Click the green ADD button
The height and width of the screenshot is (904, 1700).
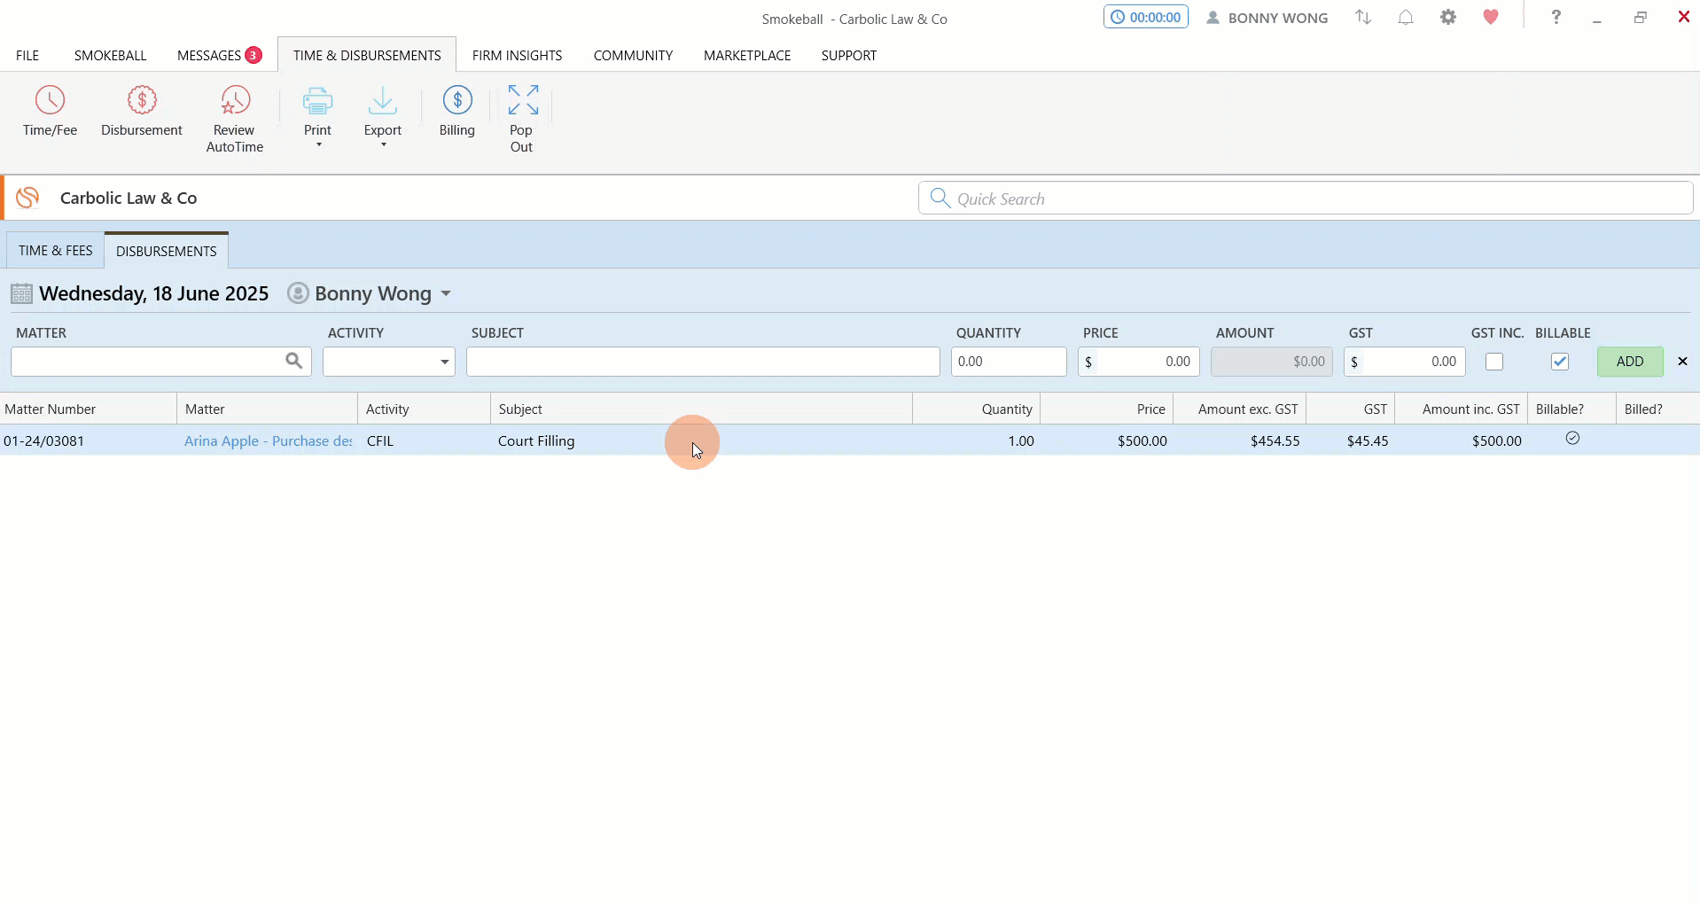tap(1630, 362)
